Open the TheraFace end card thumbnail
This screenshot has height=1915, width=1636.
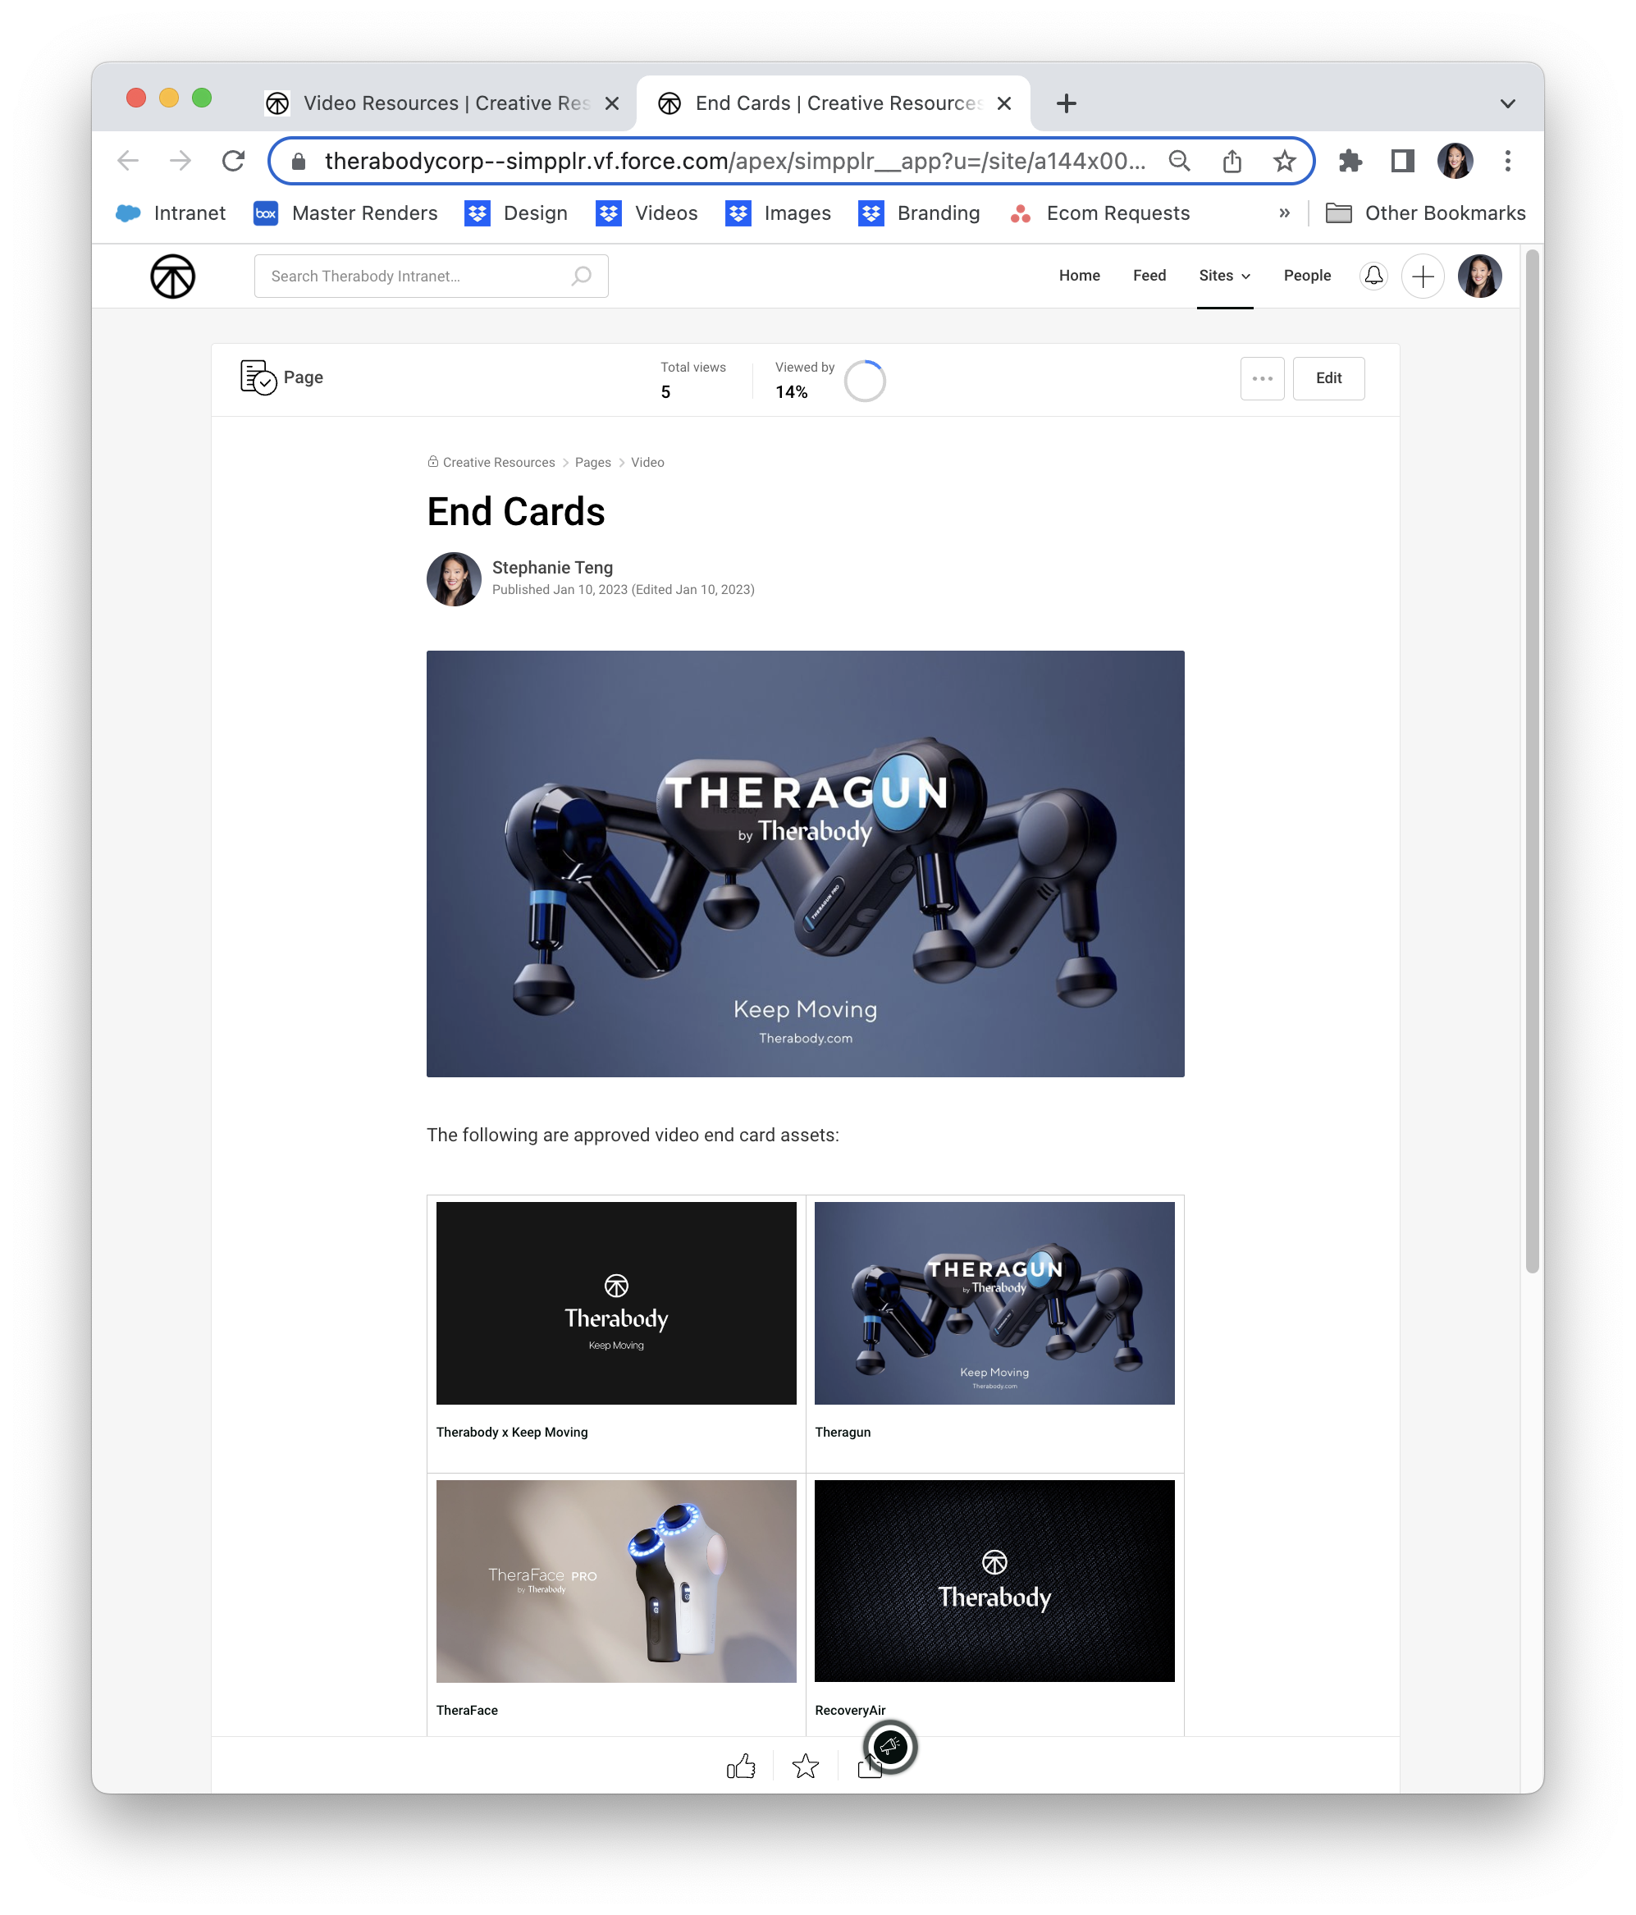coord(615,1580)
